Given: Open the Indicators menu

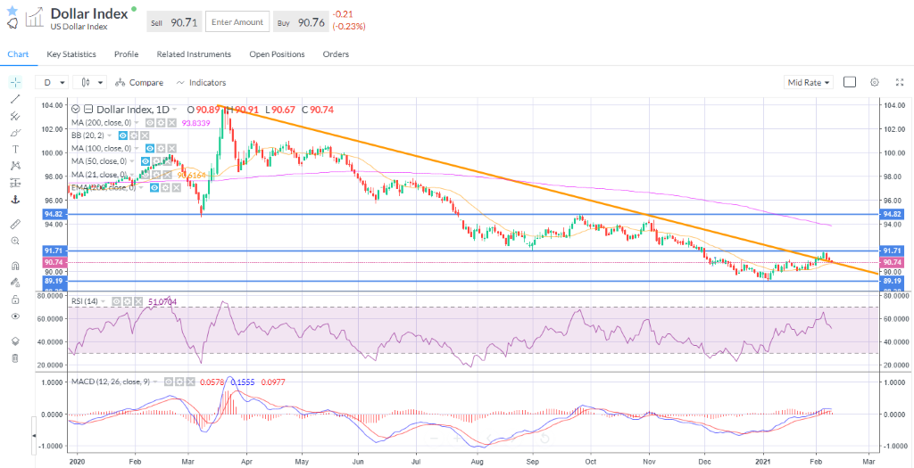Looking at the screenshot, I should [x=201, y=83].
